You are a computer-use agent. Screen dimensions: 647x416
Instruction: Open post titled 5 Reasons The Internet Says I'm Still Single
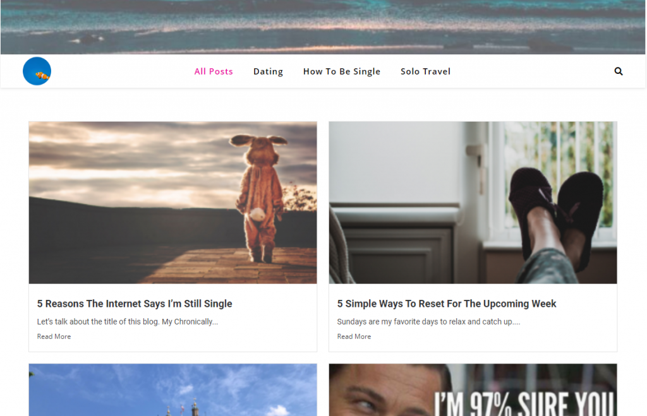(x=135, y=304)
